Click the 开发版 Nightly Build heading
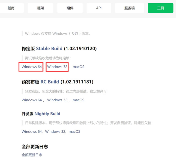This screenshot has height=164, width=176. click(x=41, y=114)
